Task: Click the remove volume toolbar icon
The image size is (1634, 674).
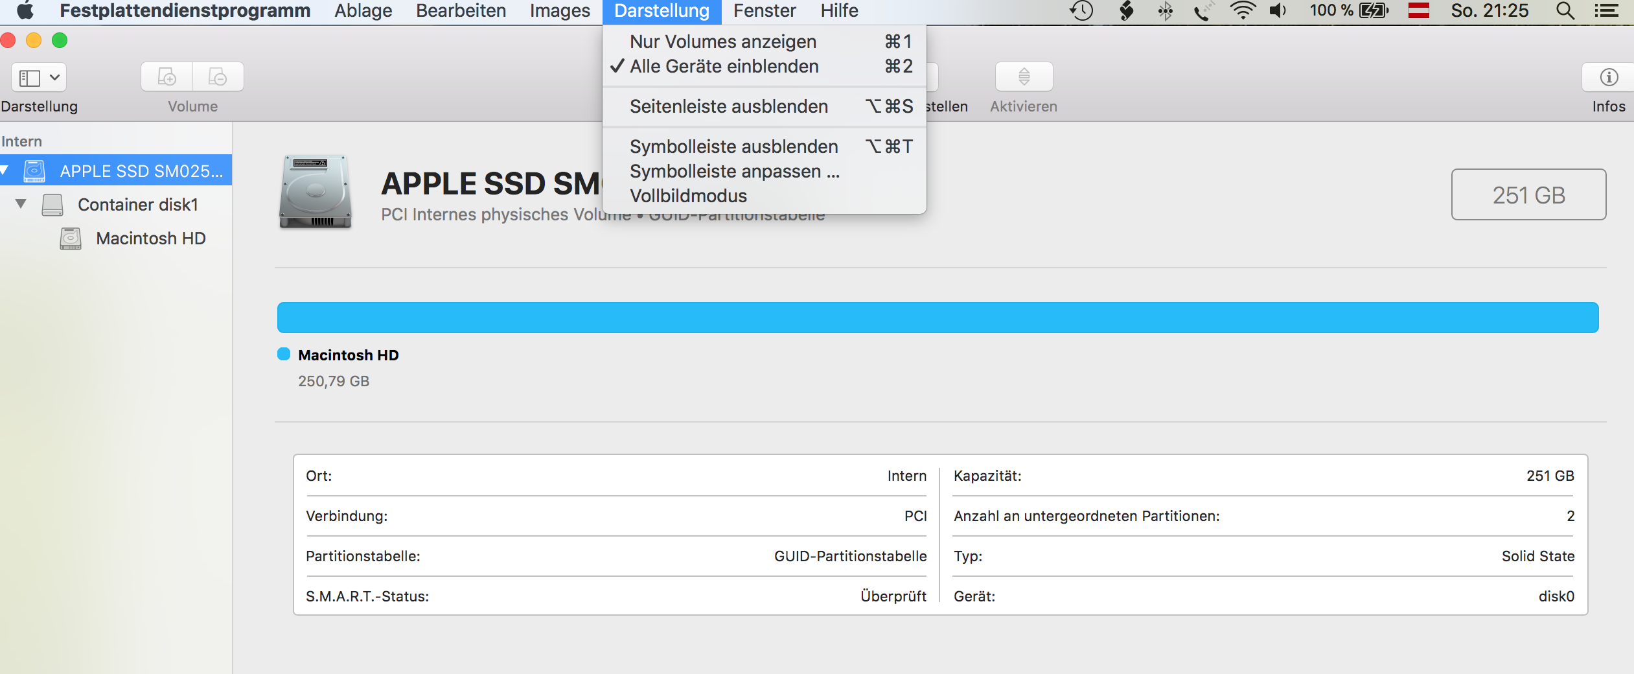Action: coord(218,77)
